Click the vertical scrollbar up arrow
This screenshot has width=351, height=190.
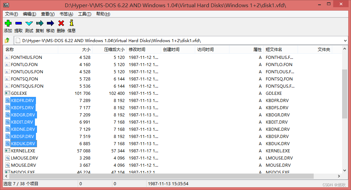point(344,49)
